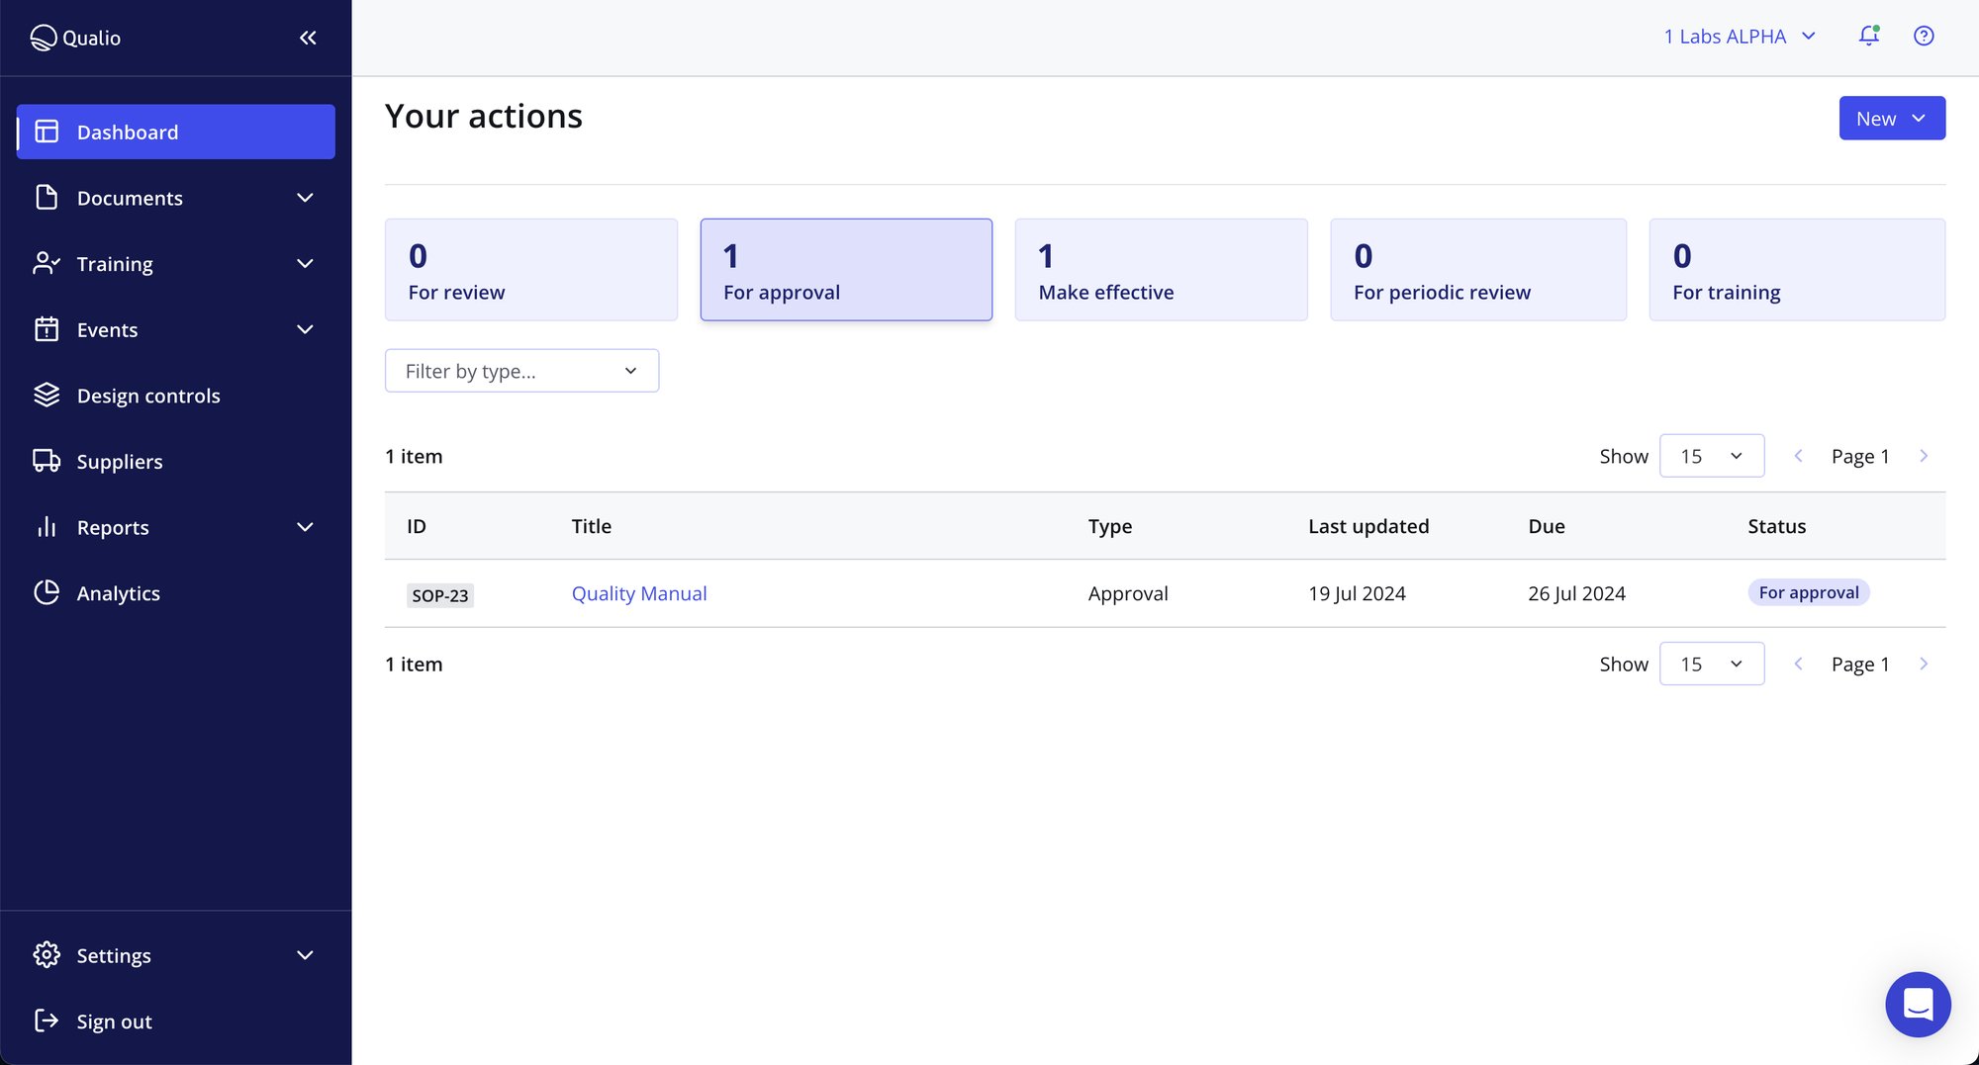Screen dimensions: 1979x1065
Task: Open Reports via the bar chart icon
Action: [47, 526]
